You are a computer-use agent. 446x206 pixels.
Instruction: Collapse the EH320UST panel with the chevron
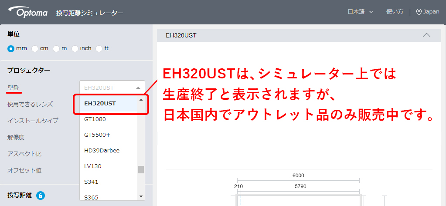click(427, 35)
